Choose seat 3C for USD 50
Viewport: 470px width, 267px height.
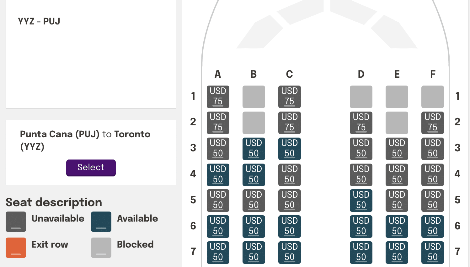pos(289,149)
